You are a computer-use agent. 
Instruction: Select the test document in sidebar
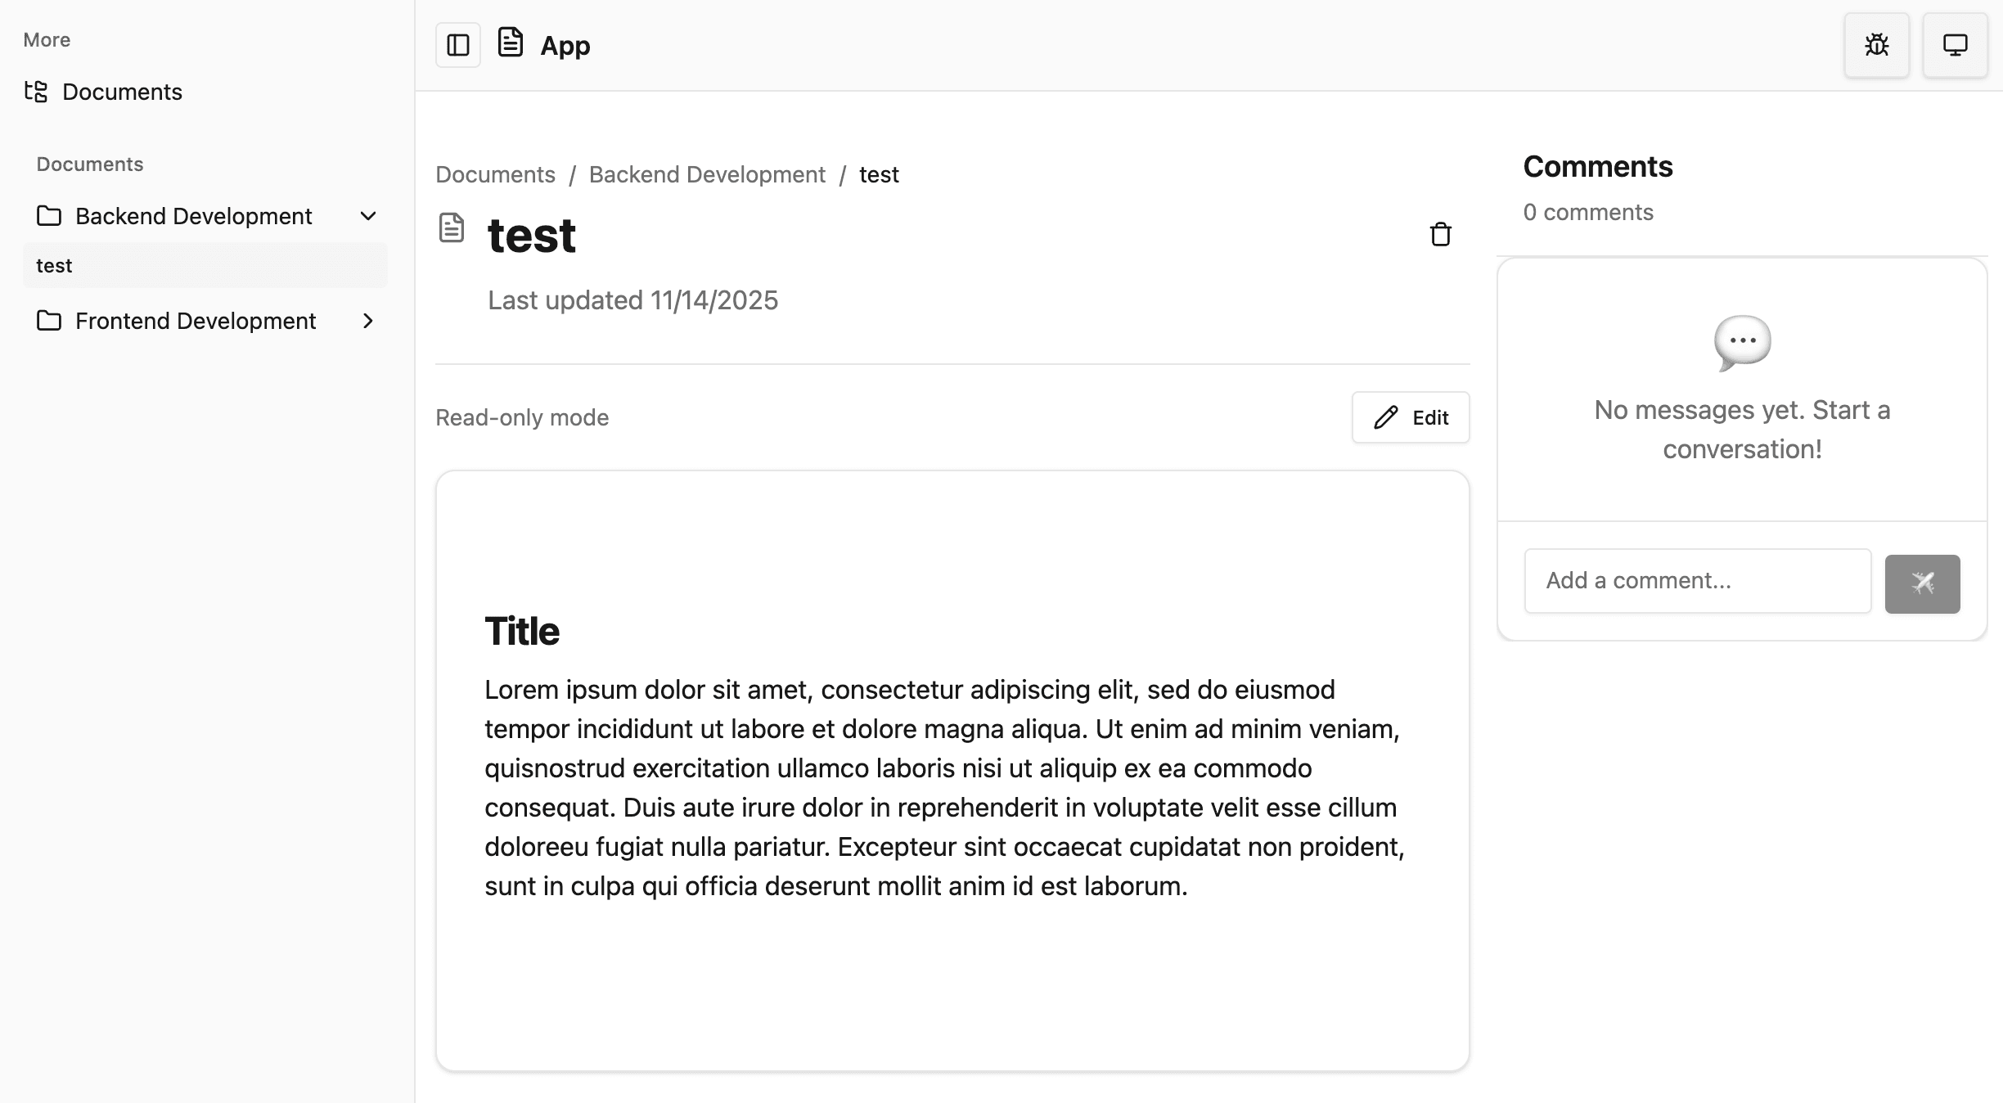[x=55, y=266]
